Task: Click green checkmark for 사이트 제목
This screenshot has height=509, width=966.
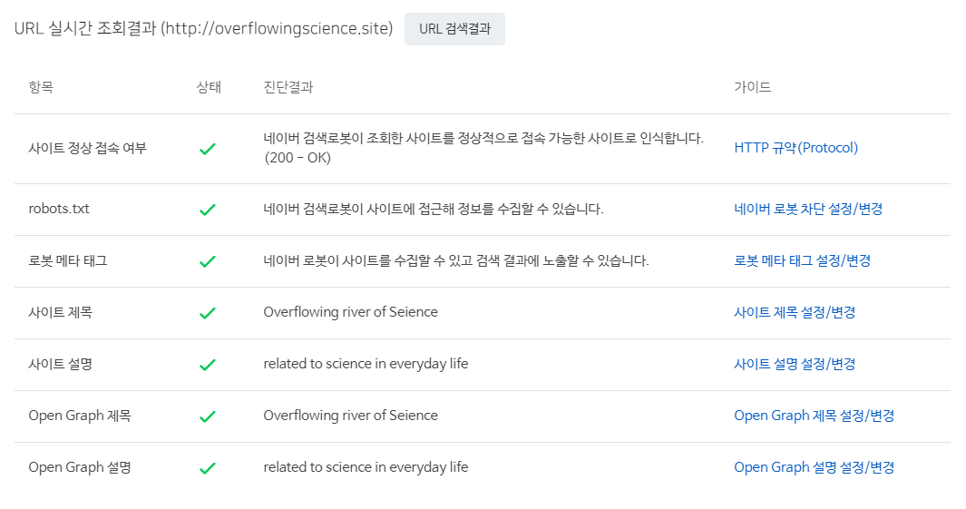Action: click(x=208, y=313)
